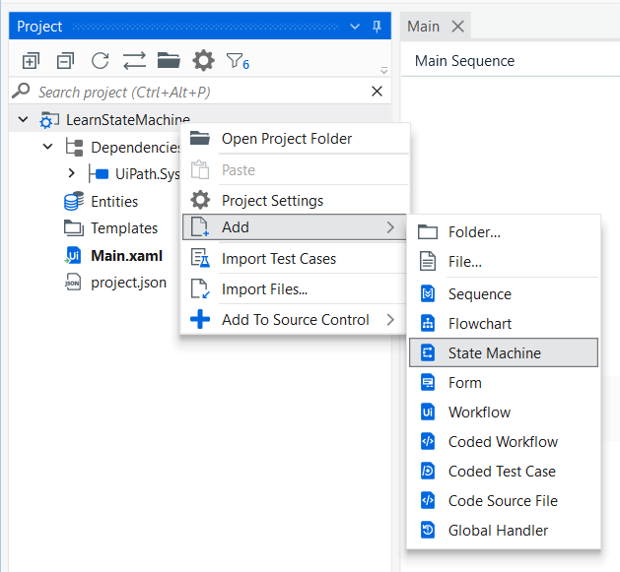This screenshot has height=572, width=620.
Task: Click the Collapse All toolbar icon
Action: pyautogui.click(x=65, y=61)
